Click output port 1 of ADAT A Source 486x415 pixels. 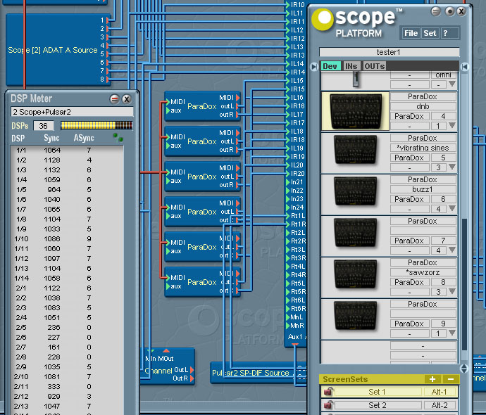click(x=108, y=20)
